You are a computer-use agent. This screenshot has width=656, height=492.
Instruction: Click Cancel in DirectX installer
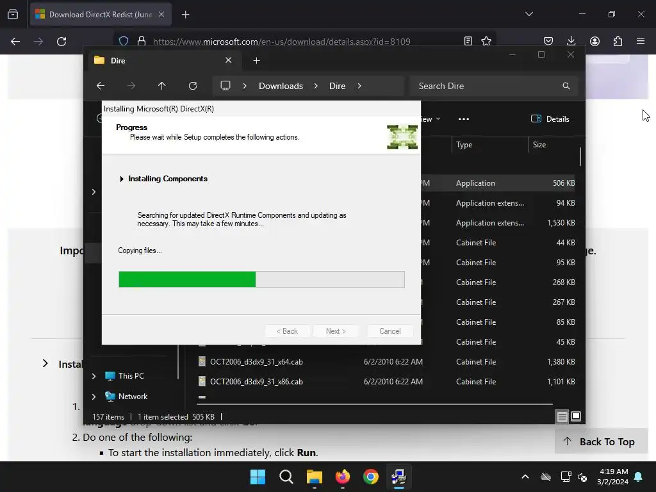point(390,331)
